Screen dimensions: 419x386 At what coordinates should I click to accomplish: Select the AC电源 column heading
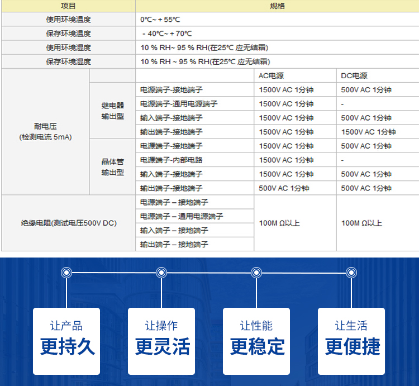(271, 76)
